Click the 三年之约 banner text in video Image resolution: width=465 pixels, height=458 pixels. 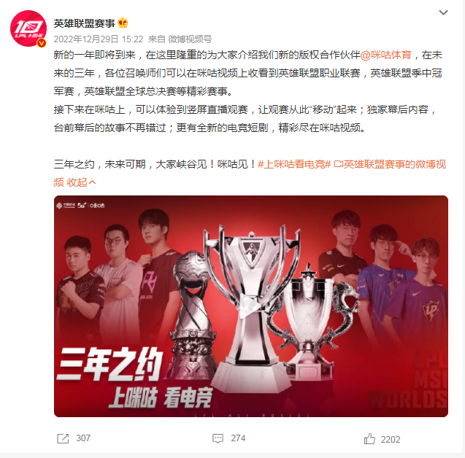[x=109, y=364]
